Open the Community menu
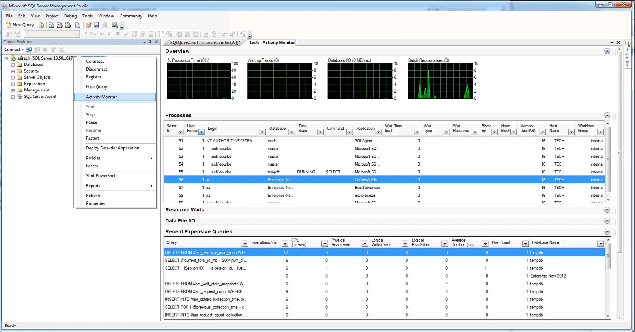 (x=131, y=16)
